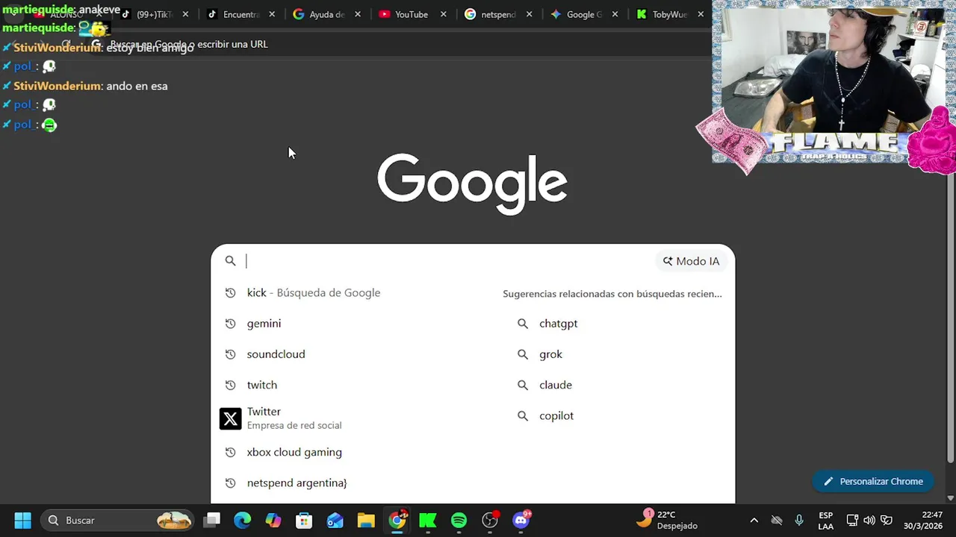956x537 pixels.
Task: Click the history icon beside soundcloud
Action: pos(230,354)
